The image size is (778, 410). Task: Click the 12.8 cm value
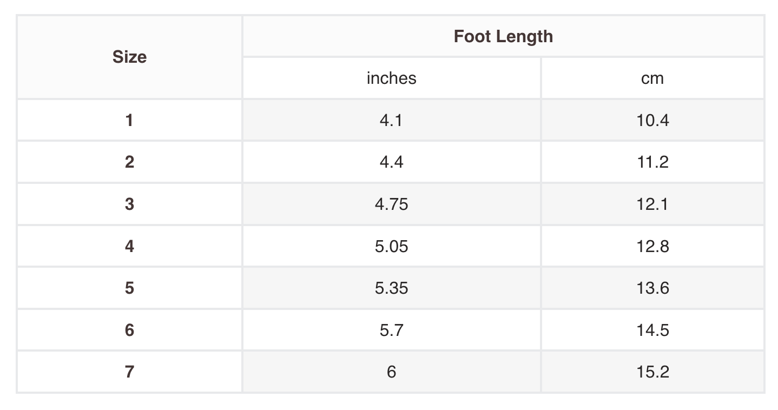pyautogui.click(x=652, y=246)
